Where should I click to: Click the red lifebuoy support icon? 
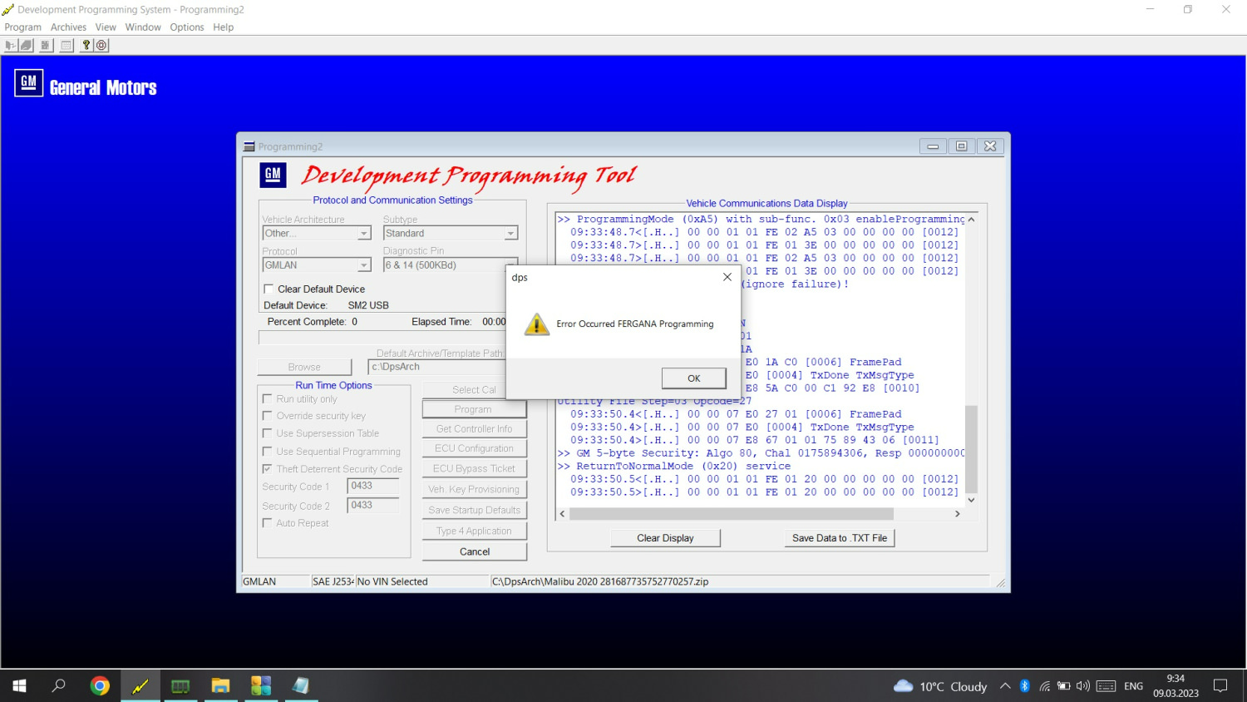pos(101,46)
